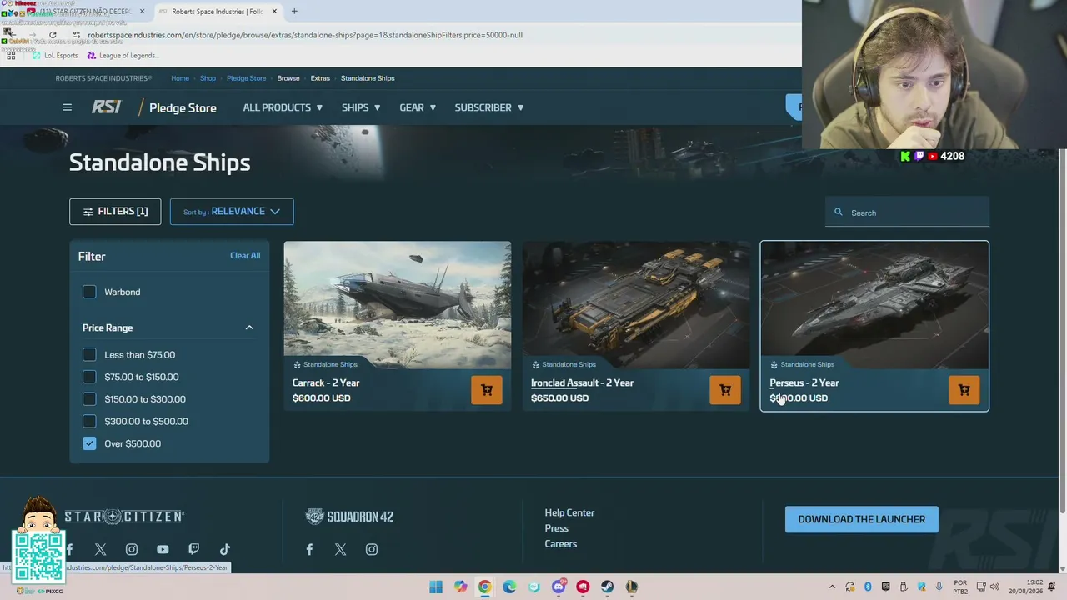Open the Pledge Store home link

[183, 107]
